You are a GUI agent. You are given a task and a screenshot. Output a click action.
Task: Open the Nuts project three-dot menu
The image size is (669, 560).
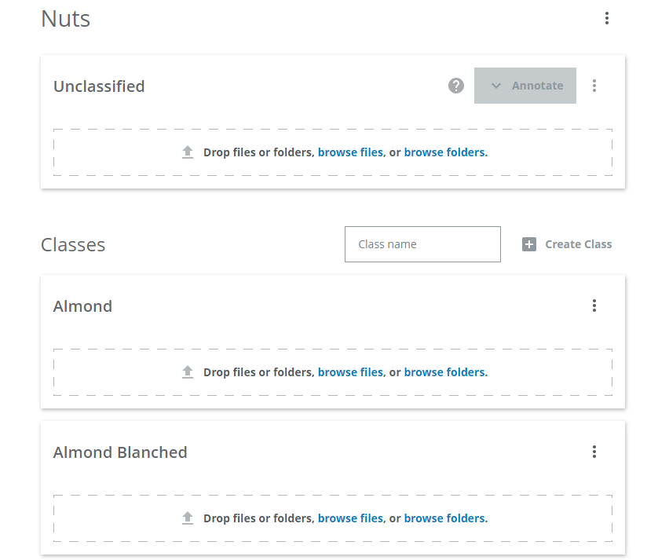607,18
